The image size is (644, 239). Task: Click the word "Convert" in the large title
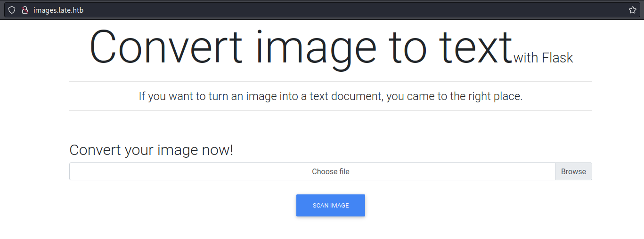coord(165,47)
